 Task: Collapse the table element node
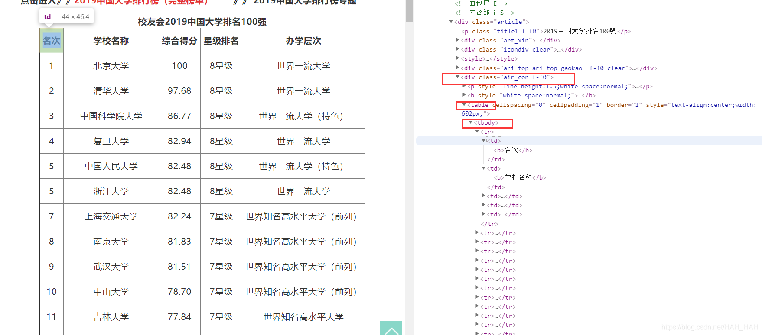coord(464,105)
